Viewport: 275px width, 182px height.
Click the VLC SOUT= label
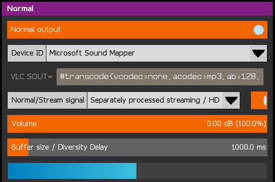pyautogui.click(x=31, y=76)
